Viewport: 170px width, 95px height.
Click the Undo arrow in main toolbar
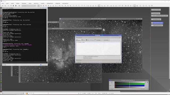3,6
